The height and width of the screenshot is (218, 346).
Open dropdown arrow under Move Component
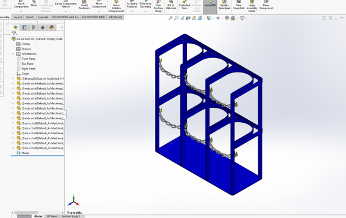(99, 11)
